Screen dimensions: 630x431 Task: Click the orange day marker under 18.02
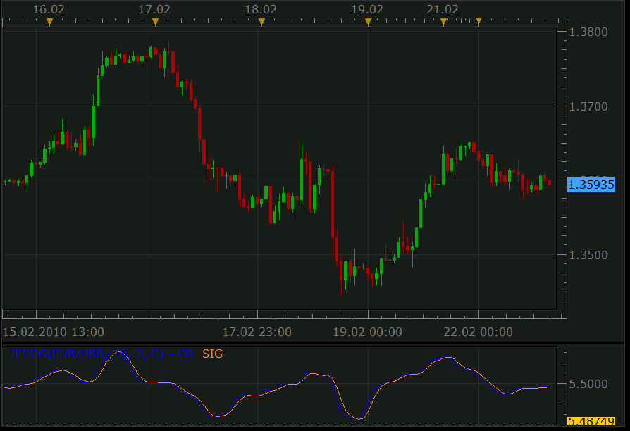point(261,22)
